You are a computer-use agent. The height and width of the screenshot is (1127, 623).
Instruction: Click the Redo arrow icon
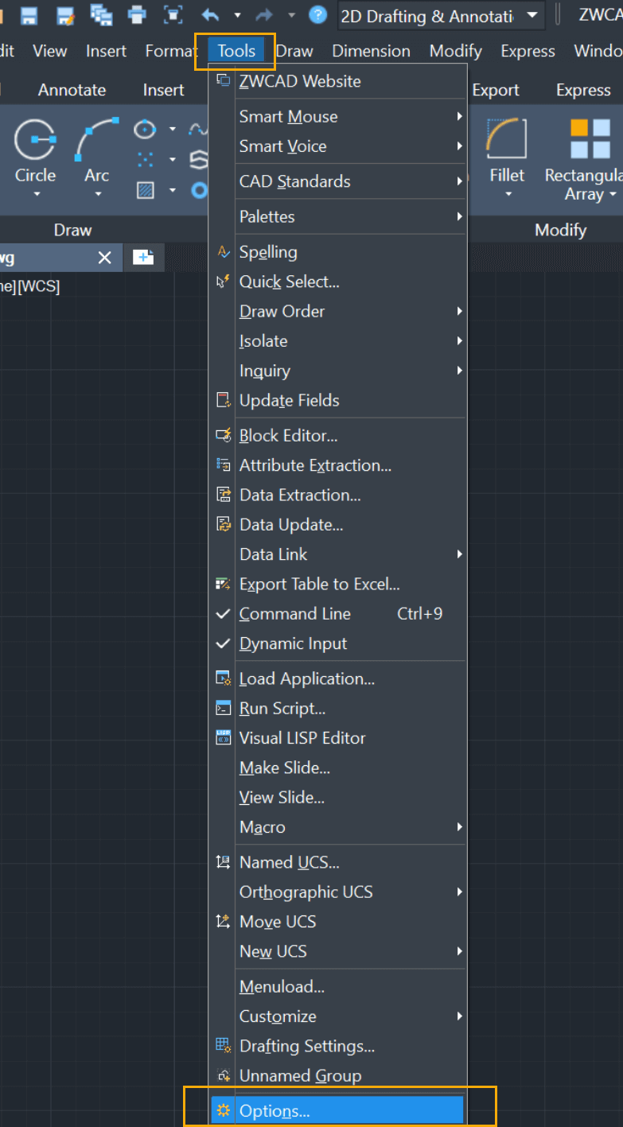coord(264,14)
